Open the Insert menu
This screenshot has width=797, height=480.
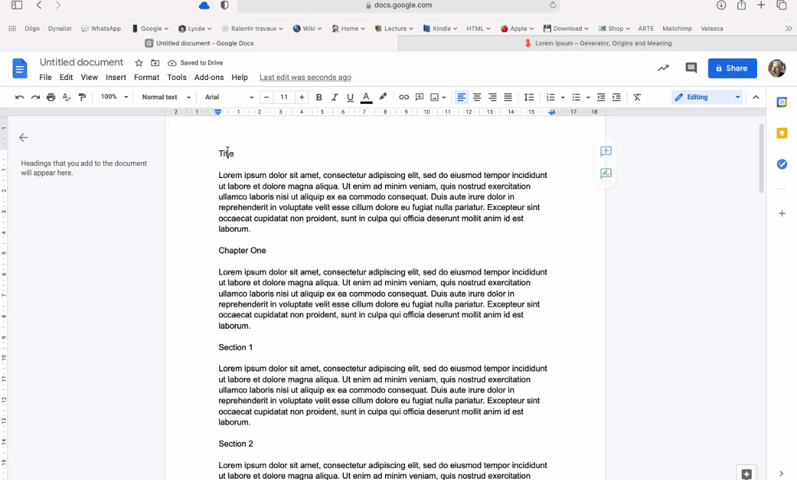(116, 77)
